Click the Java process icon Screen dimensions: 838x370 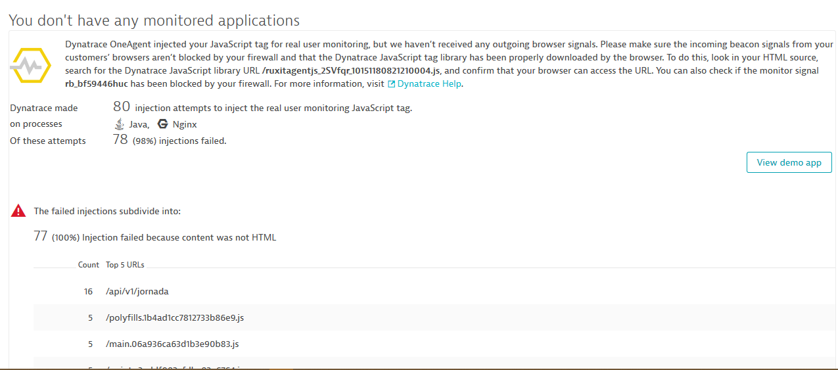[119, 124]
